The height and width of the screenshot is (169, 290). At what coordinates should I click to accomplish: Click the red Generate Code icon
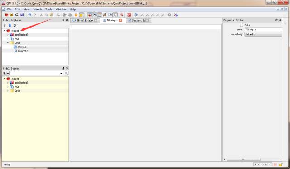[x=129, y=15]
